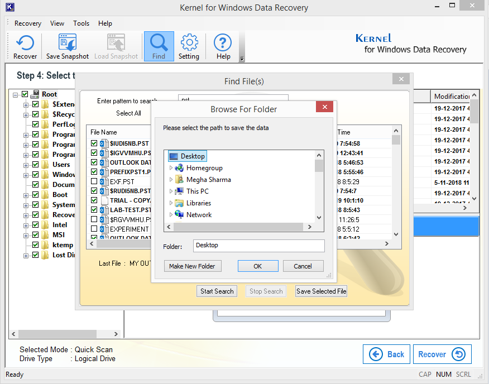
Task: Click the Folder path input field
Action: [x=259, y=246]
